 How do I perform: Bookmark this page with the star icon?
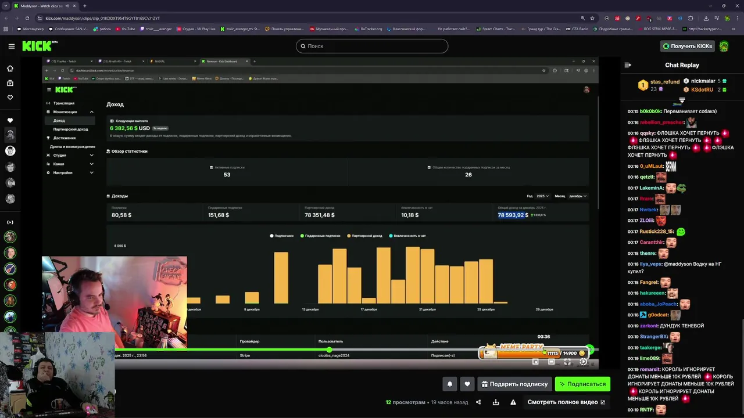(x=593, y=18)
